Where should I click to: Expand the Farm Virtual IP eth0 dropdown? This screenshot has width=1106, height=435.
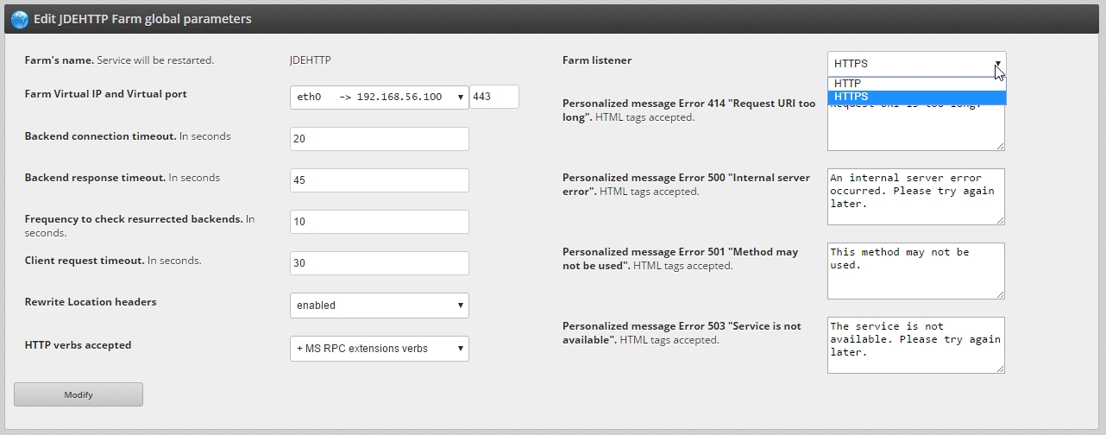point(380,97)
